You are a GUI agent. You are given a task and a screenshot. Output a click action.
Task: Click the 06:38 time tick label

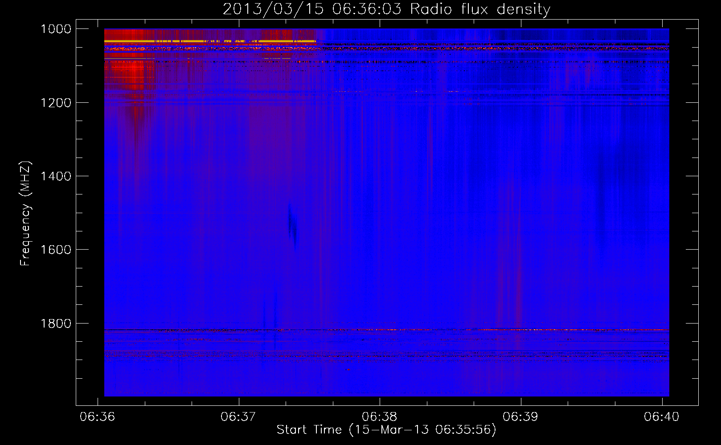click(380, 417)
